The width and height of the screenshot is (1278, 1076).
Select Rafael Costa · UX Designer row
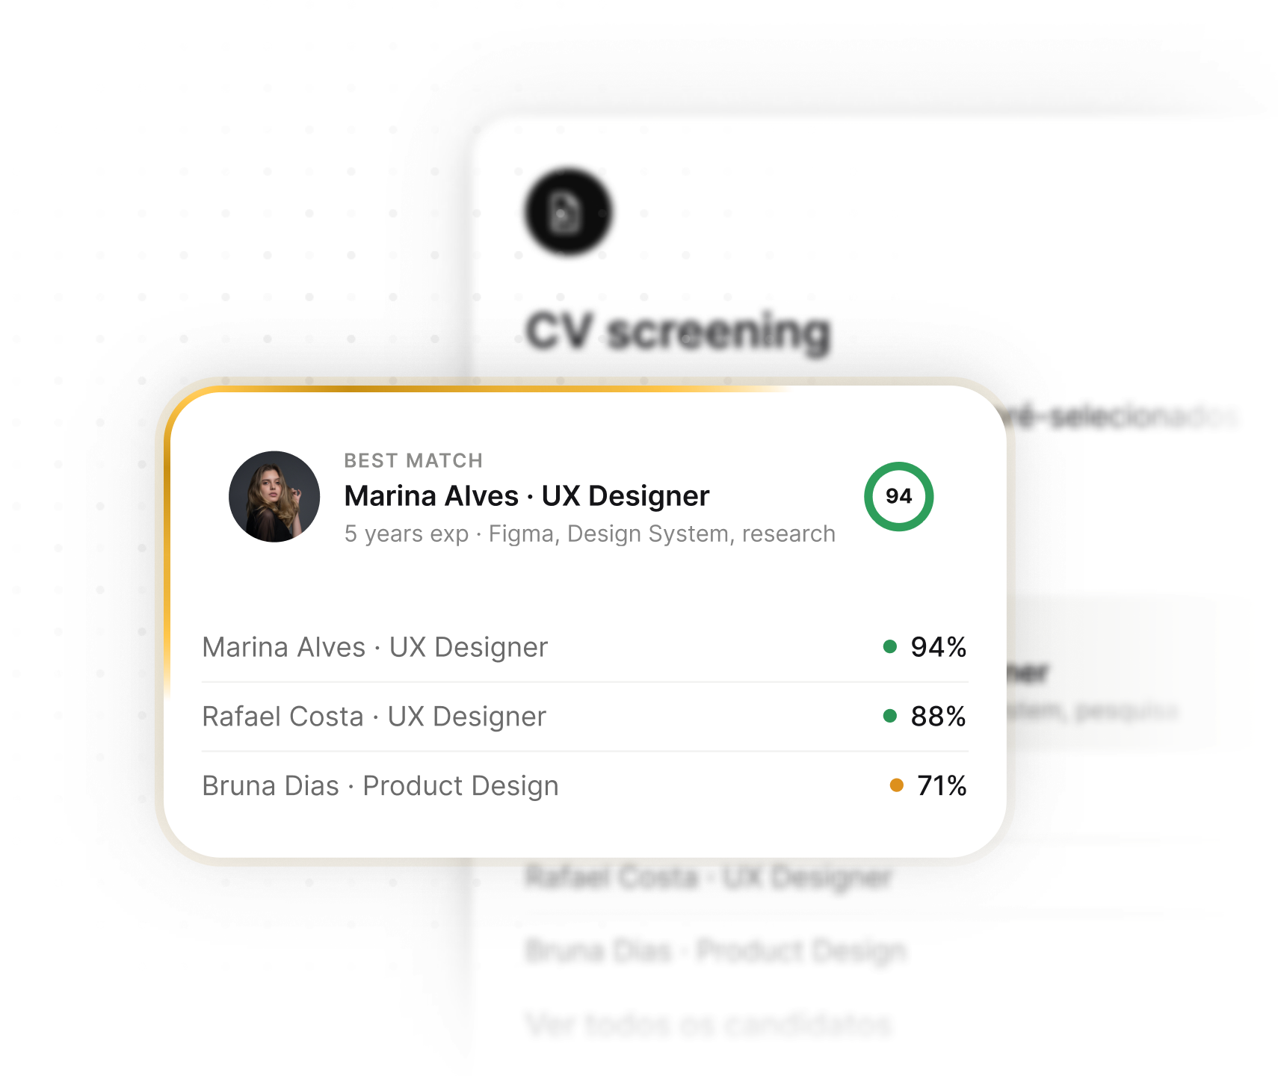coord(584,717)
